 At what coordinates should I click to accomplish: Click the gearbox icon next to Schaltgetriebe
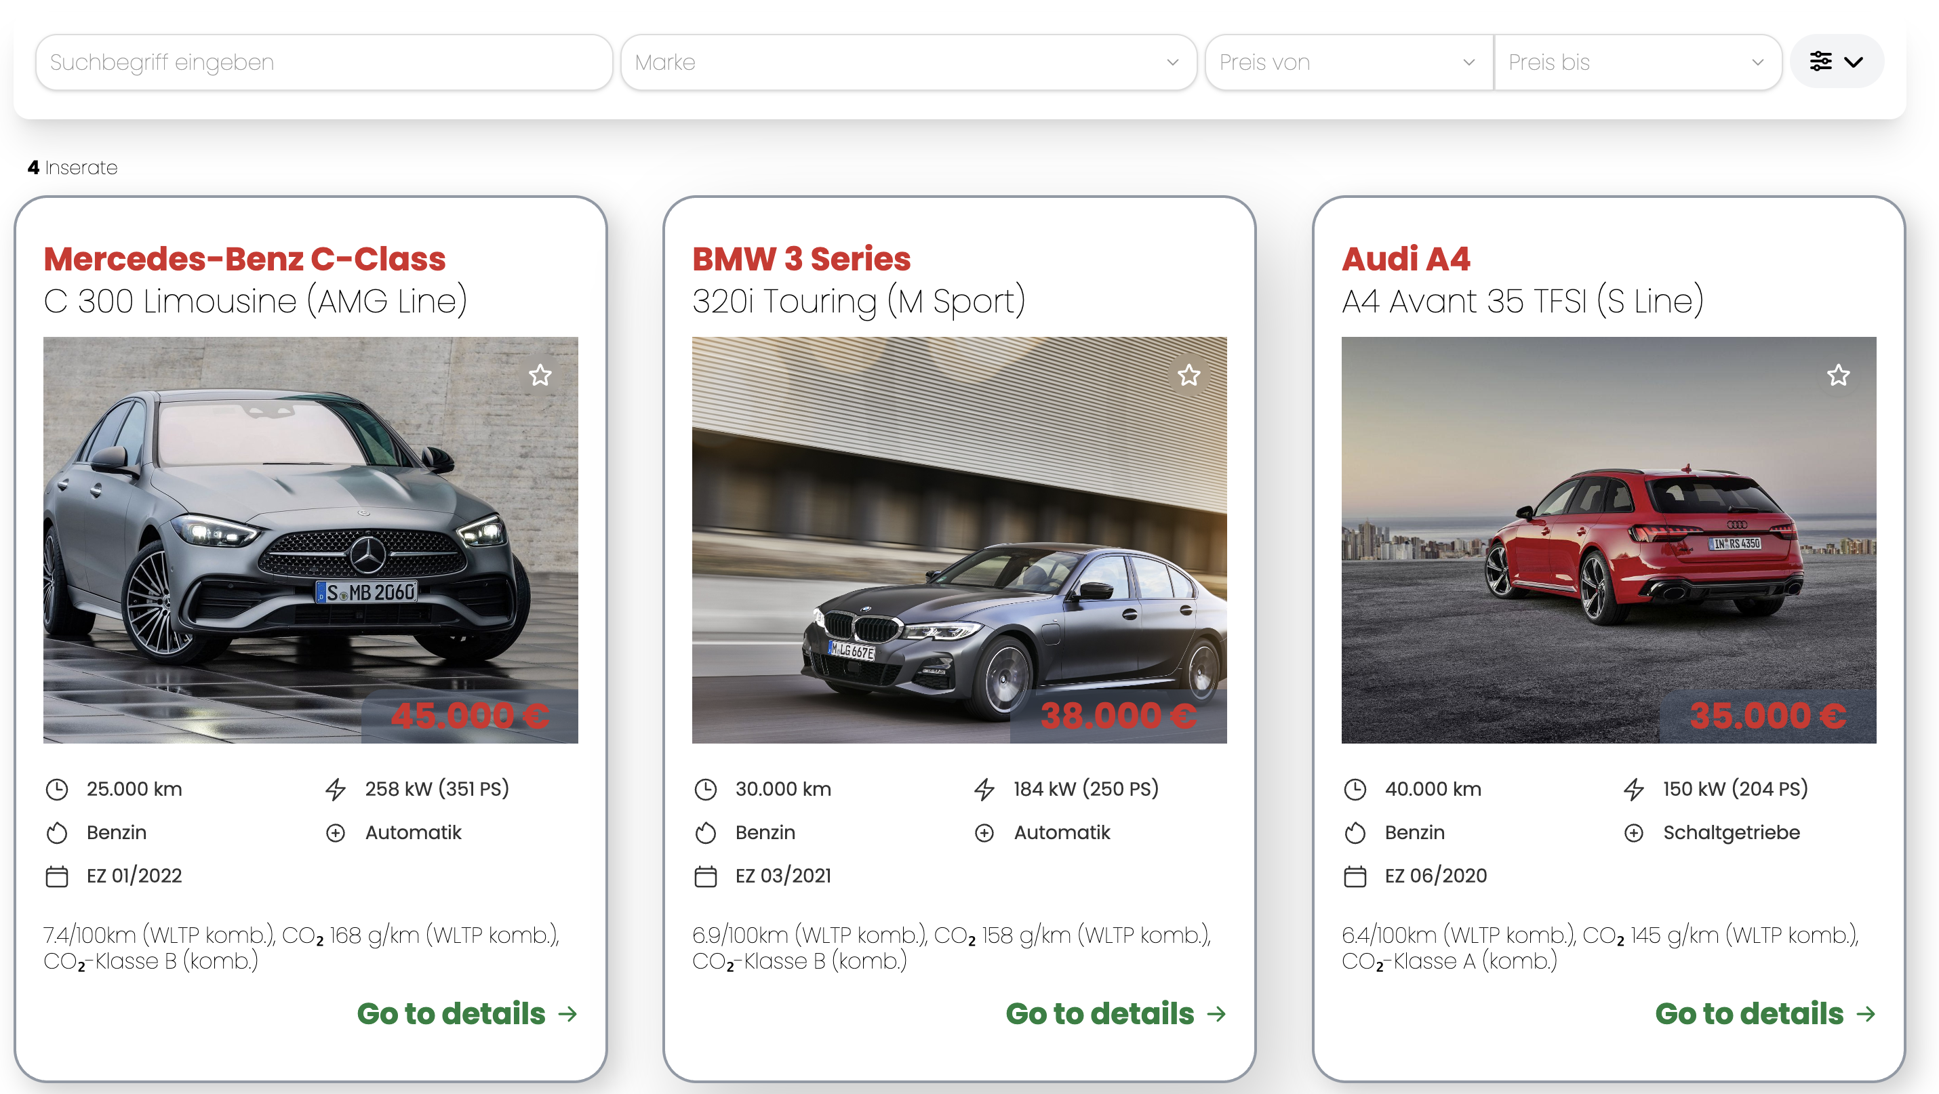1633,833
